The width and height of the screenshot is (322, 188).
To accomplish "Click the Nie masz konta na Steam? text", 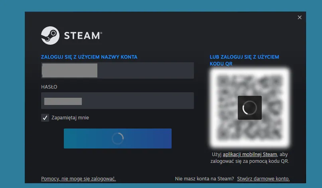I will click(x=204, y=179).
